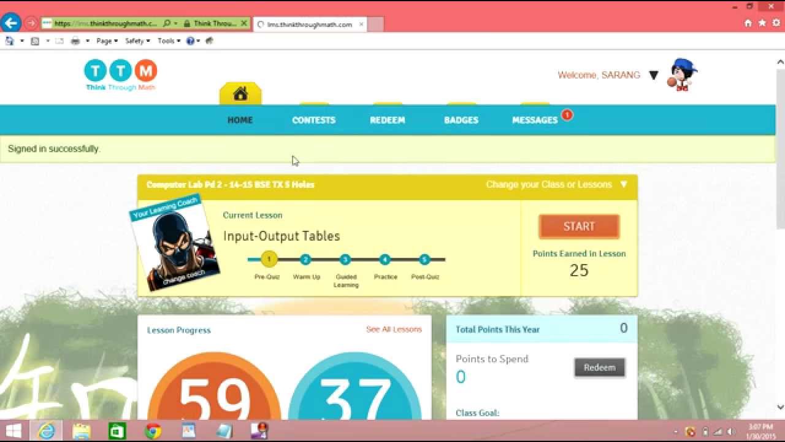This screenshot has height=442, width=785.
Task: Click the browser Forward arrow button
Action: coord(31,23)
